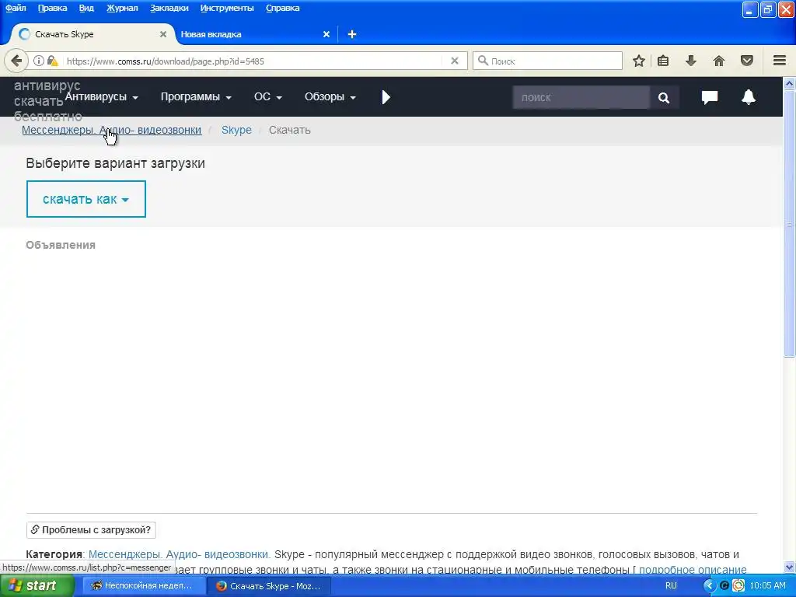Bookmark this page with the star icon
Image resolution: width=796 pixels, height=597 pixels.
click(639, 61)
